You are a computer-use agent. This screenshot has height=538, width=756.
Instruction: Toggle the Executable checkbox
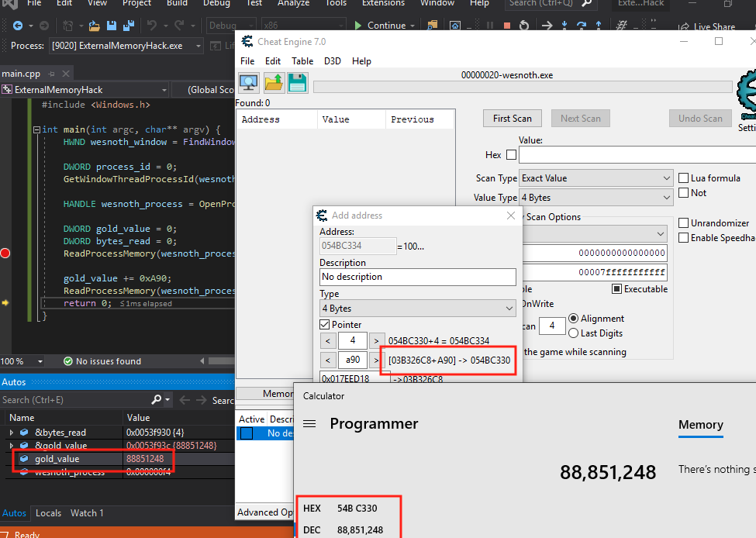pos(616,288)
